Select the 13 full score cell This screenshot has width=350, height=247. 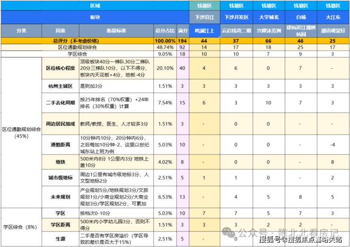coord(183,197)
